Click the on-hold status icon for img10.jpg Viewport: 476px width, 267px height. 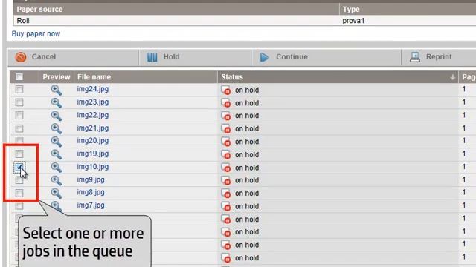[x=225, y=168]
